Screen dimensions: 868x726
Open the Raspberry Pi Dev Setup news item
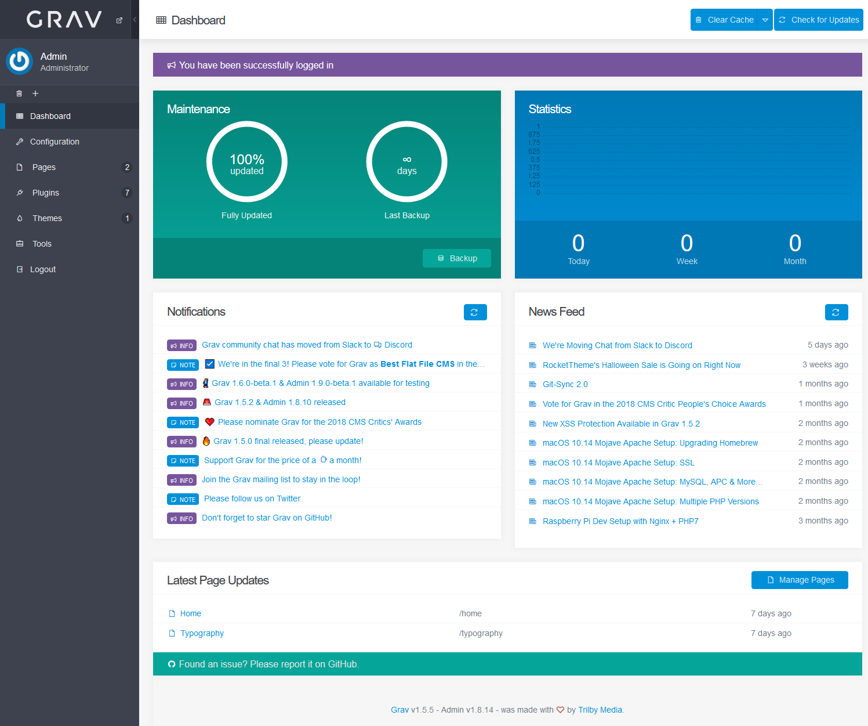pyautogui.click(x=620, y=521)
